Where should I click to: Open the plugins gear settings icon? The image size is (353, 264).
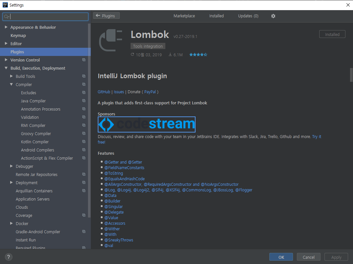coord(273,16)
